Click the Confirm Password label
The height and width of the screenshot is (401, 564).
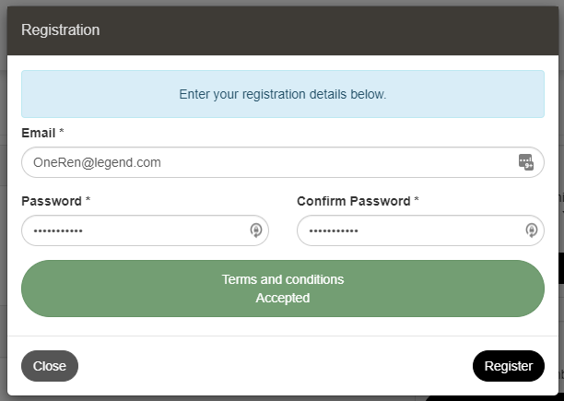click(354, 200)
